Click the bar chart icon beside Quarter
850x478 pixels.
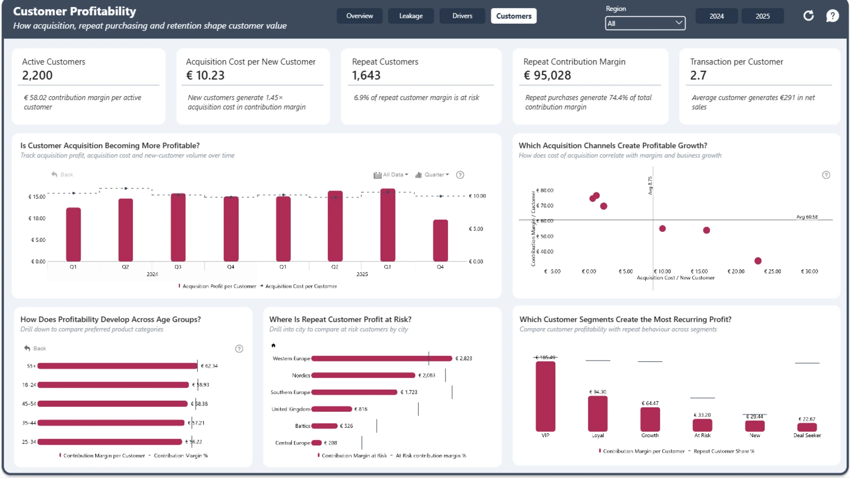(418, 175)
